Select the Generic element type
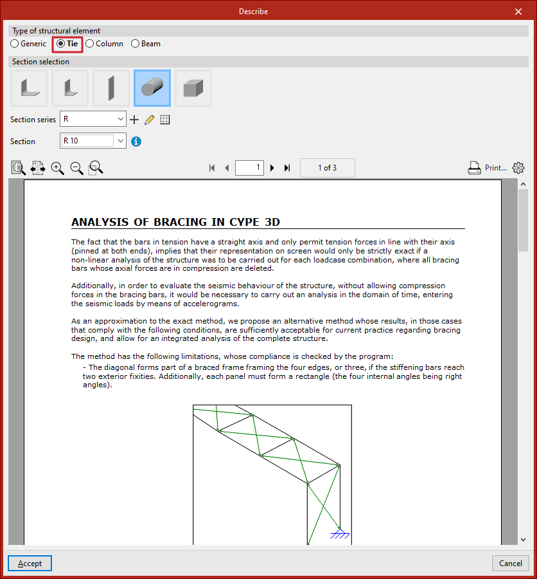The image size is (537, 579). tap(28, 44)
